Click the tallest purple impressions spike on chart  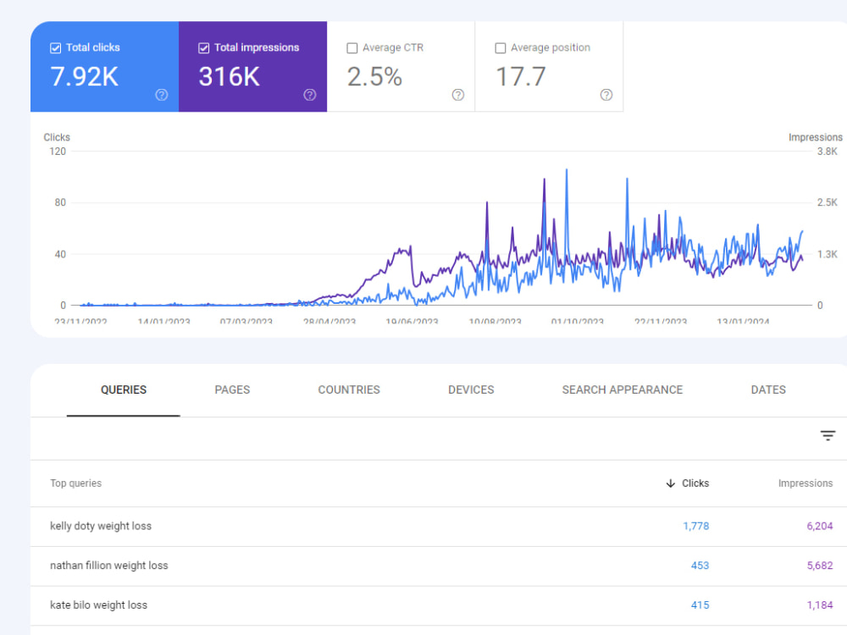pos(544,179)
